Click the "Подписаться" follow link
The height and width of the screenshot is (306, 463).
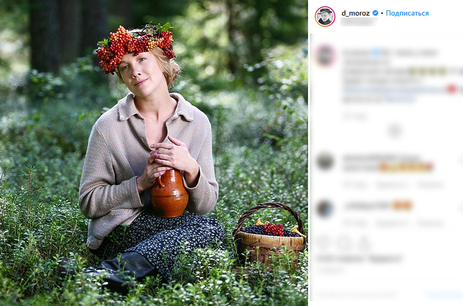(x=407, y=13)
